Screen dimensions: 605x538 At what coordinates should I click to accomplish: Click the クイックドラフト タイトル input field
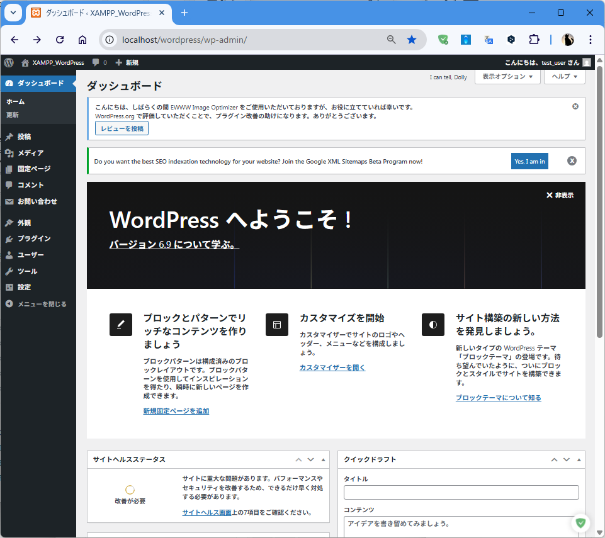click(461, 493)
